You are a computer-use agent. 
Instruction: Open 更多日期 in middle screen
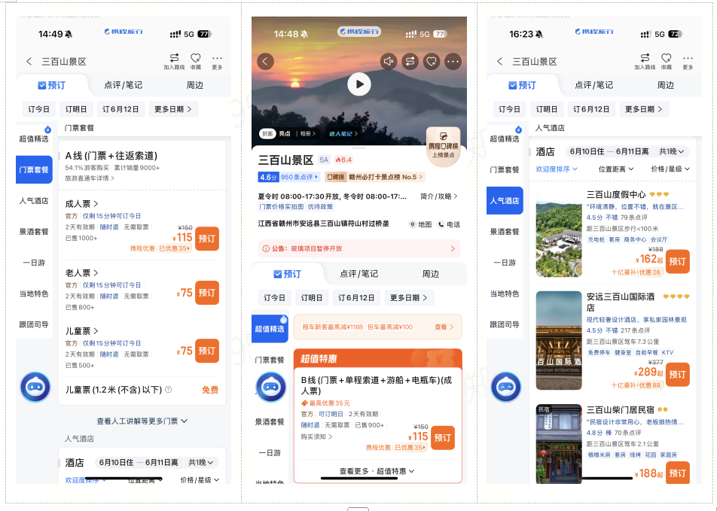pos(409,298)
